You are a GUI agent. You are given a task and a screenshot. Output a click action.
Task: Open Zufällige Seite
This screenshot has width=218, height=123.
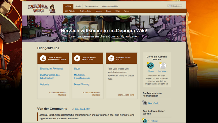pyautogui.click(x=85, y=11)
